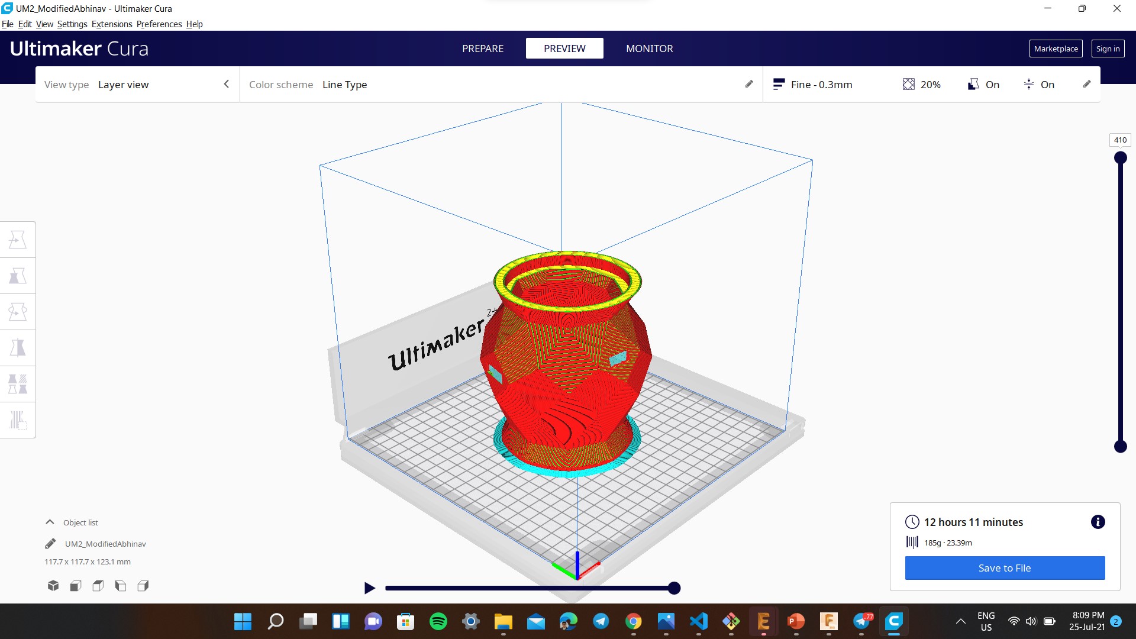This screenshot has width=1136, height=639.
Task: Open the Preferences menu
Action: pyautogui.click(x=159, y=24)
